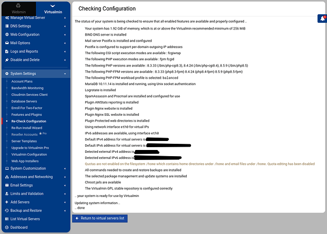Expand DNS Settings arrow

click(x=65, y=26)
